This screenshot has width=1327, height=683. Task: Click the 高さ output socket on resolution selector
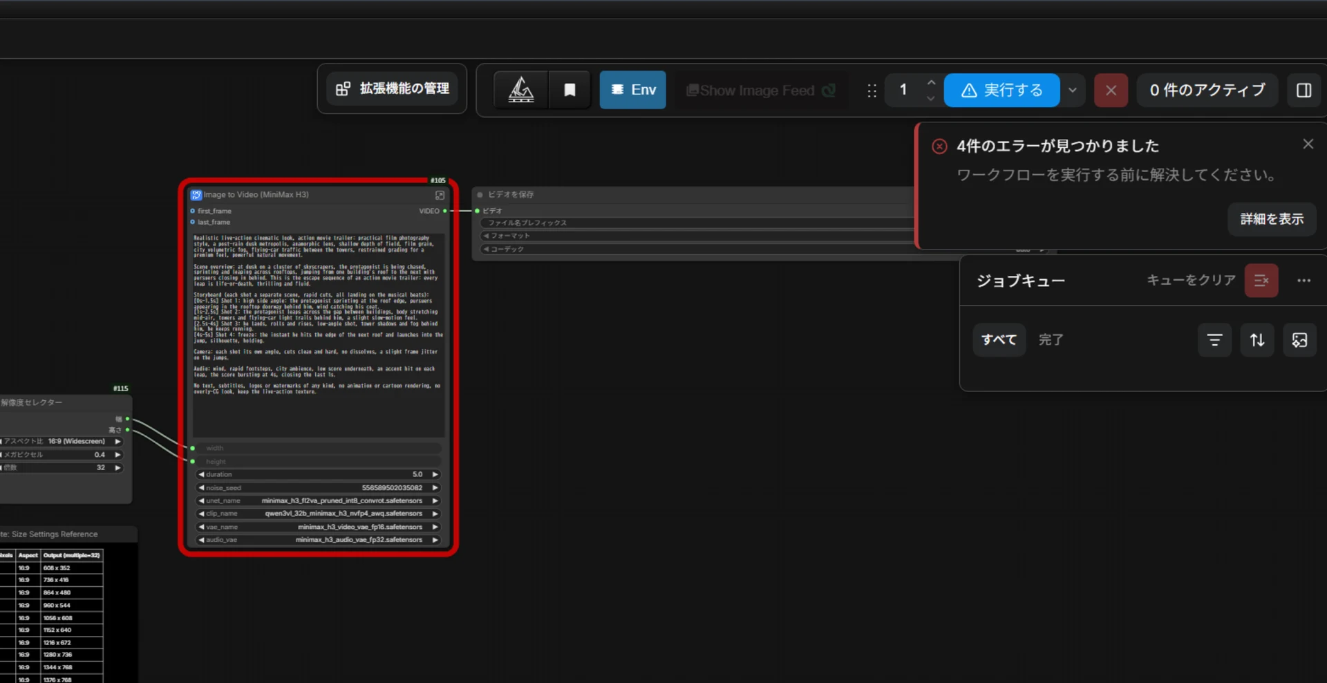pos(128,430)
